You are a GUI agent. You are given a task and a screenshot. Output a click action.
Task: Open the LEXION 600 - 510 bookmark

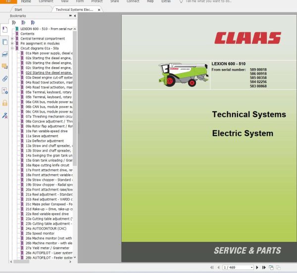coord(47,29)
